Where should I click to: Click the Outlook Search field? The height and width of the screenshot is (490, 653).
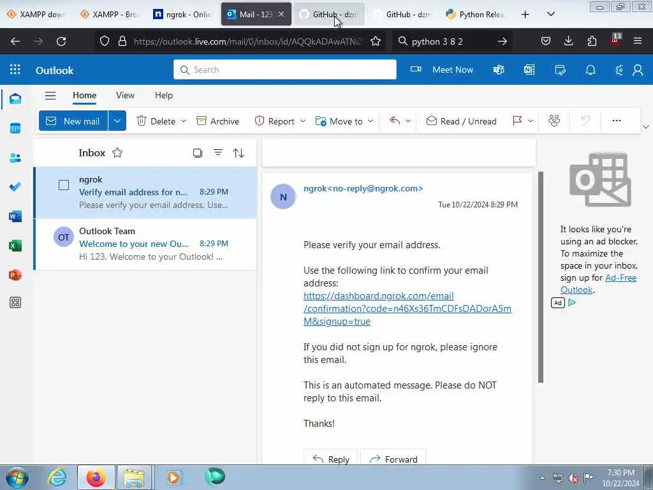[x=285, y=70]
